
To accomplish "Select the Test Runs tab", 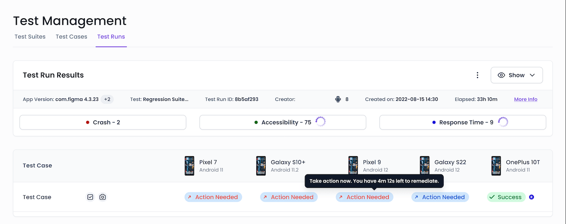I will coord(111,37).
